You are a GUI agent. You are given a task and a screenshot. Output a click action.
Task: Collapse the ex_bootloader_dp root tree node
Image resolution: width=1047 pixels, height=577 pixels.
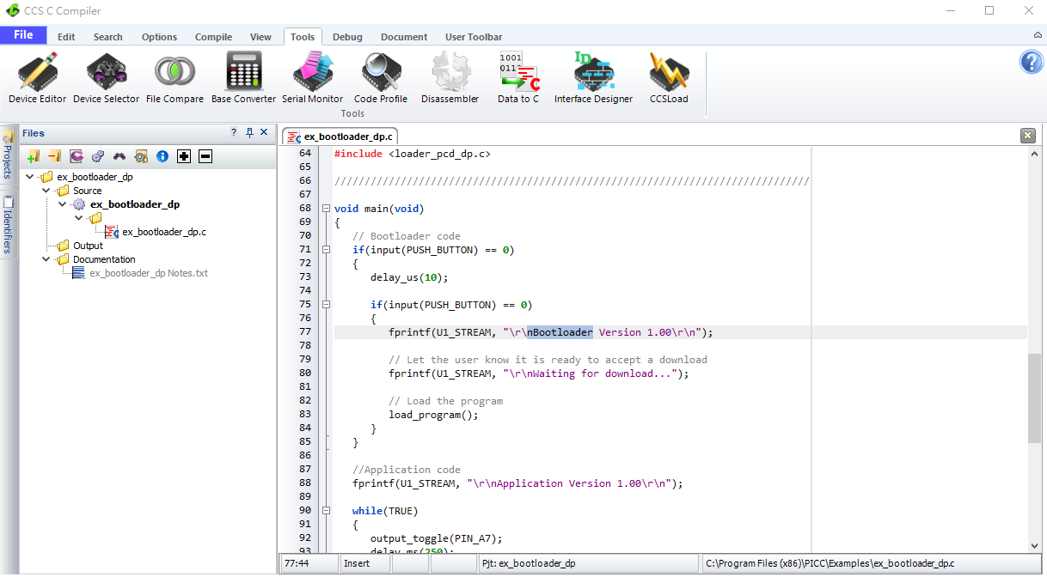(x=31, y=177)
